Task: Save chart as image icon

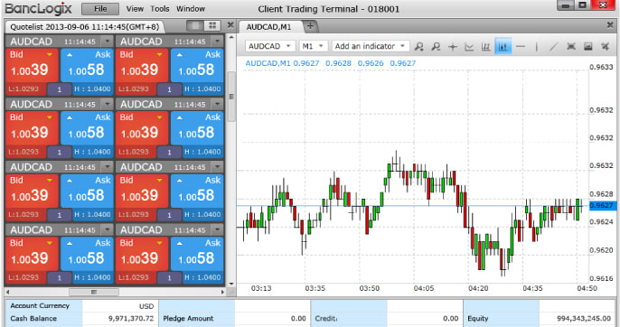Action: [x=588, y=47]
